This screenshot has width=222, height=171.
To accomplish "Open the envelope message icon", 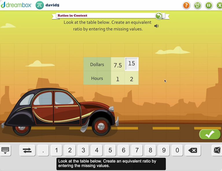I will click(x=217, y=150).
